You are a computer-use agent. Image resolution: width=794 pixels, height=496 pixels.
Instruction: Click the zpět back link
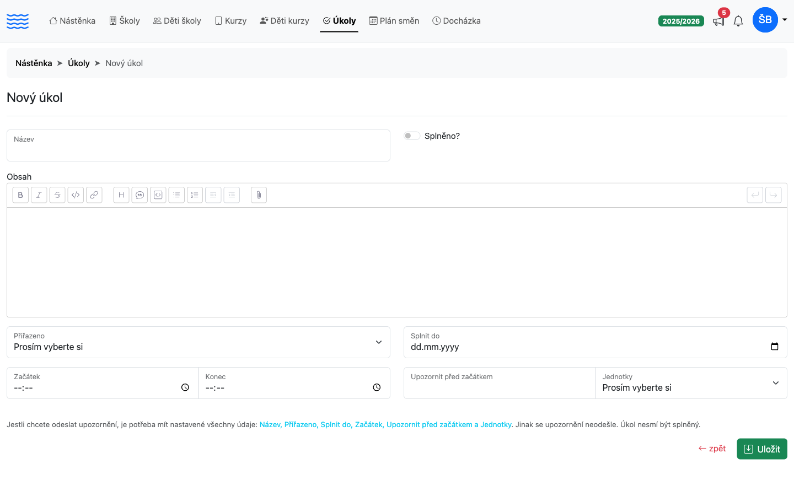pos(712,449)
